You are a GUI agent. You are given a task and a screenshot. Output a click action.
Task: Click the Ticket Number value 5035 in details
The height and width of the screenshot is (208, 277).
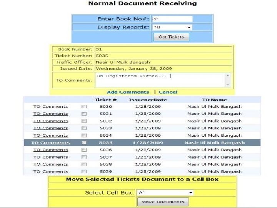(x=102, y=55)
